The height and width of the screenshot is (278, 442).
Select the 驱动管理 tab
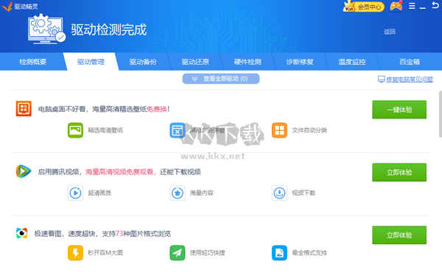coord(91,62)
